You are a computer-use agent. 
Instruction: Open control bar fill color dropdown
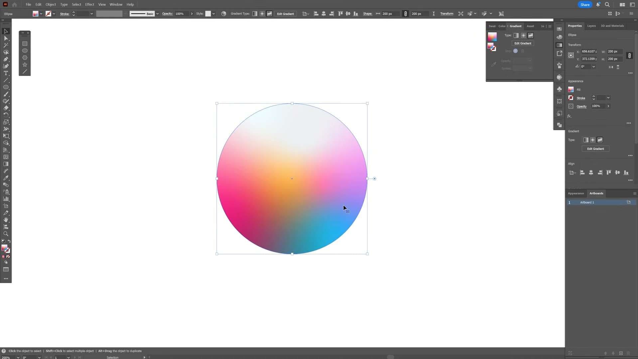[x=41, y=14]
